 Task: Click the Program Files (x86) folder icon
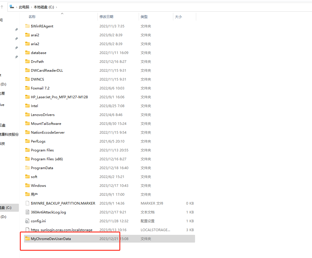pos(27,159)
